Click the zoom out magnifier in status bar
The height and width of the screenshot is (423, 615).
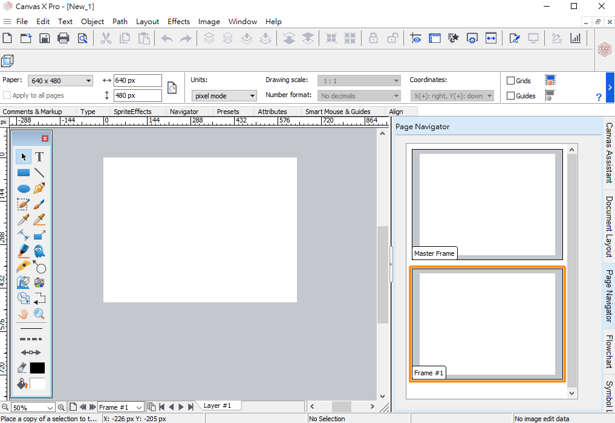coord(5,407)
